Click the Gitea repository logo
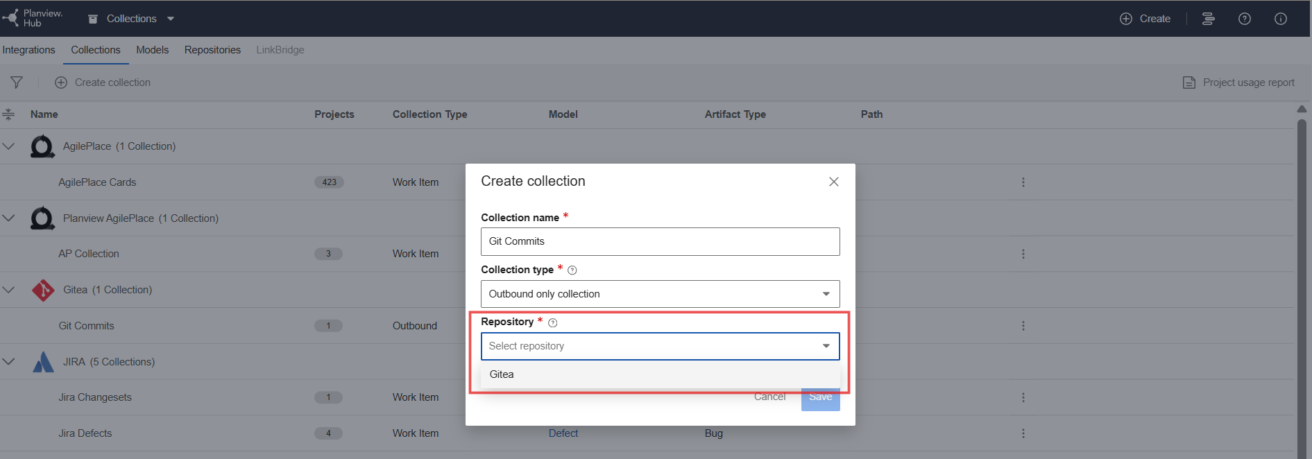Image resolution: width=1312 pixels, height=459 pixels. [43, 290]
